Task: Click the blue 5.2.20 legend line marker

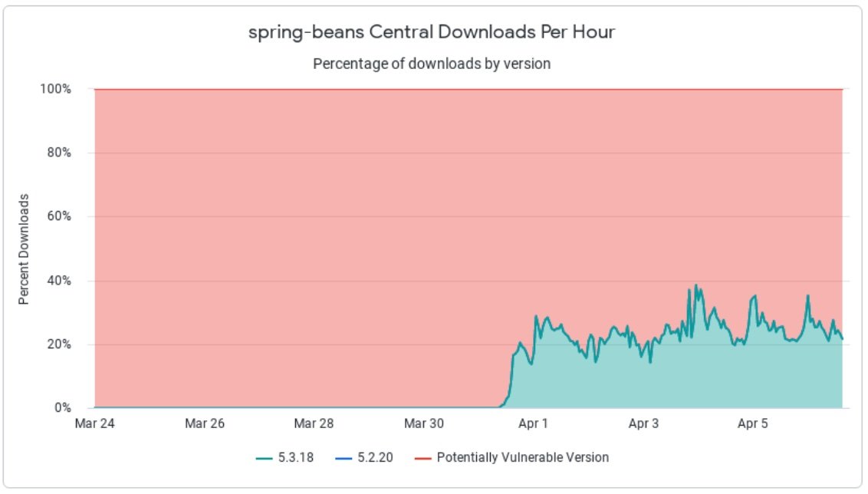Action: tap(343, 458)
